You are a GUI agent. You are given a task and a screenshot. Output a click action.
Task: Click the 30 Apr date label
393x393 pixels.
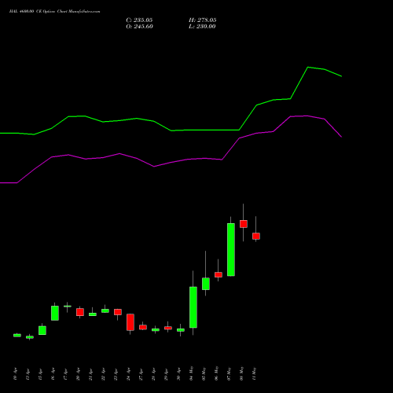[178, 374]
